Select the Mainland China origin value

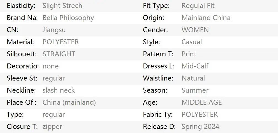206,18
